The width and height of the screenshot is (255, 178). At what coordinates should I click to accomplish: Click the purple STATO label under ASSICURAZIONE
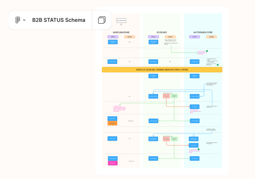[x=113, y=37]
